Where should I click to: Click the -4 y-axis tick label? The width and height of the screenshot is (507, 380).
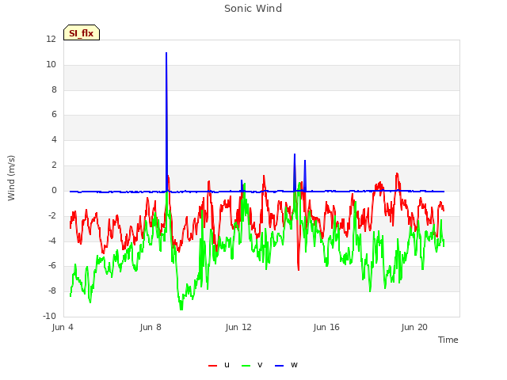pyautogui.click(x=52, y=241)
